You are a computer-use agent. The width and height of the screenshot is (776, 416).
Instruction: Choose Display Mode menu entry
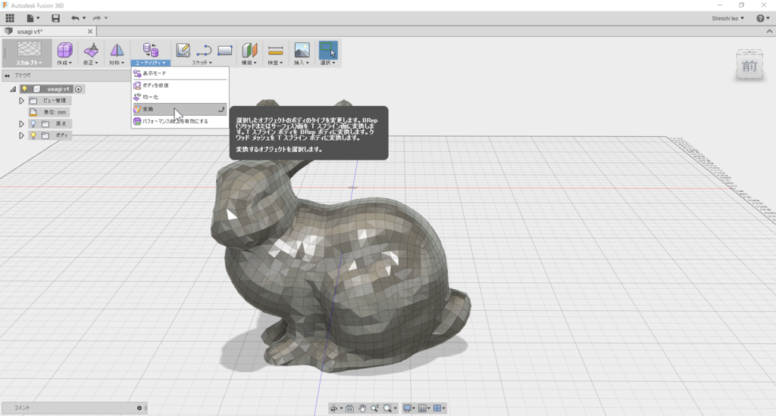(x=180, y=73)
